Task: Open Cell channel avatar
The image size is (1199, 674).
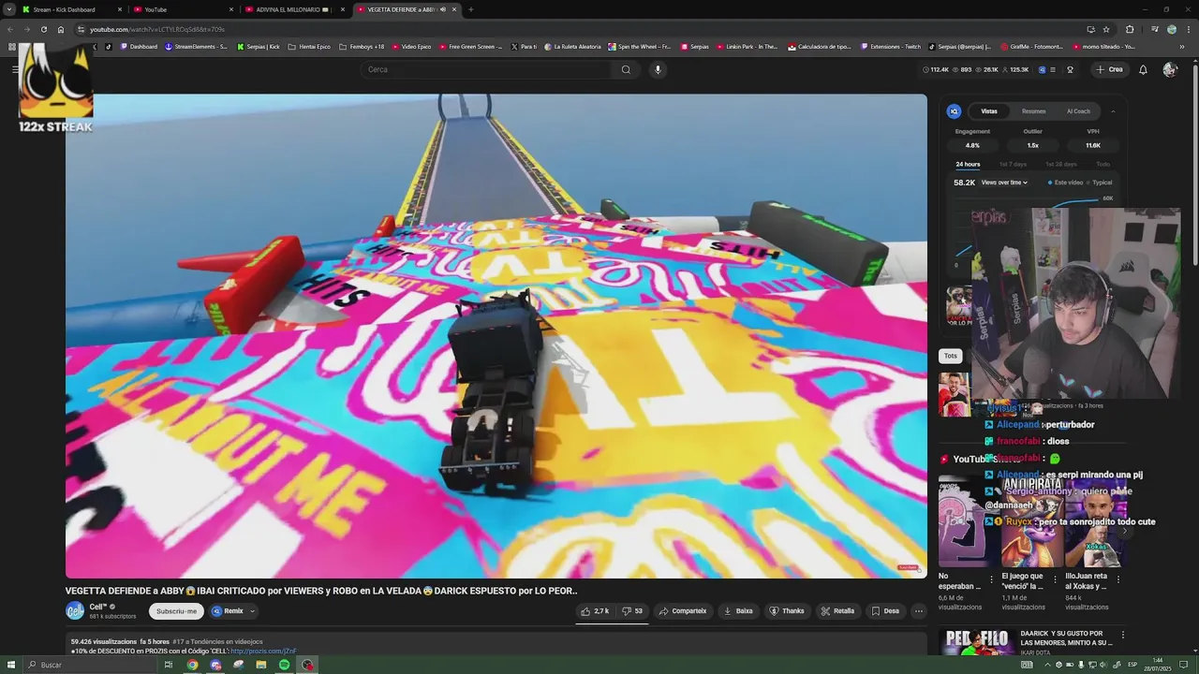Action: (x=75, y=611)
